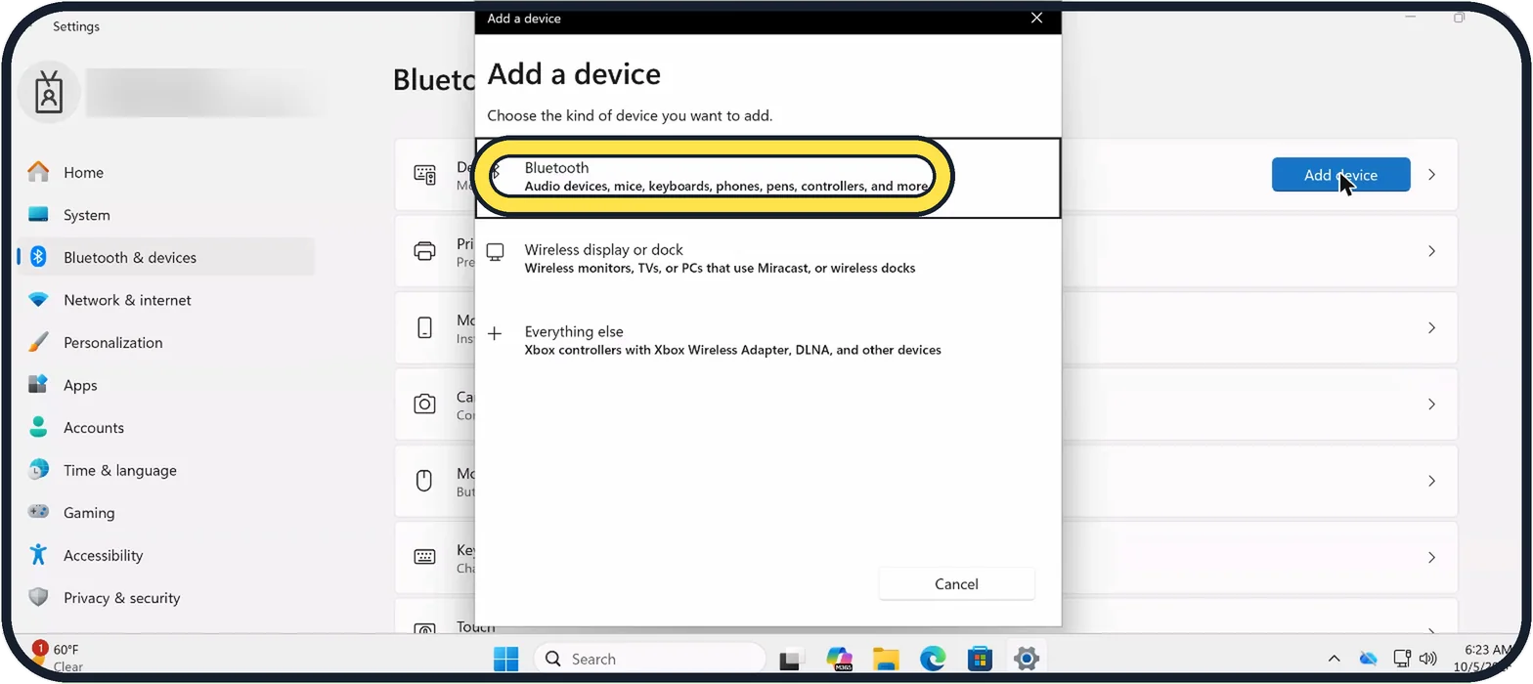The width and height of the screenshot is (1533, 684).
Task: Open Privacy & security settings
Action: (166, 597)
